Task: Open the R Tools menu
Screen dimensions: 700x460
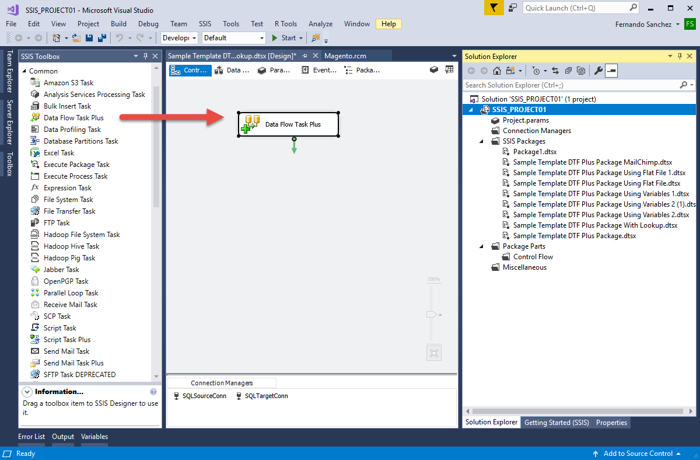Action: coord(286,24)
